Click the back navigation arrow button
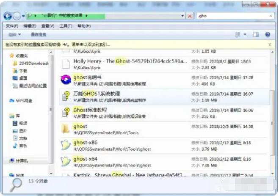This screenshot has width=279, height=196. coord(8,16)
